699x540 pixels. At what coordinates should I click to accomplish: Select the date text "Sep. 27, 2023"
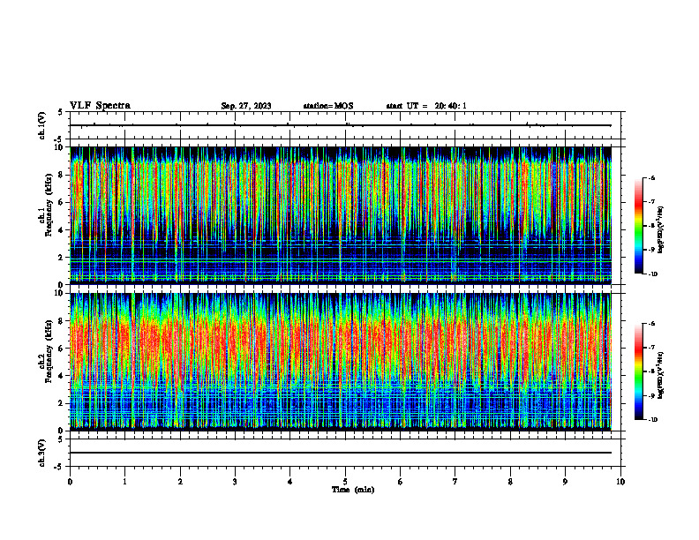[246, 106]
